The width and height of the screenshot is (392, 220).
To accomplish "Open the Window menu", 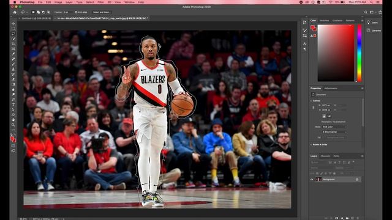I will (129, 2).
